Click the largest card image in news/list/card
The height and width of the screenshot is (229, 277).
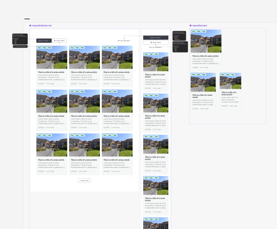[x=206, y=41]
